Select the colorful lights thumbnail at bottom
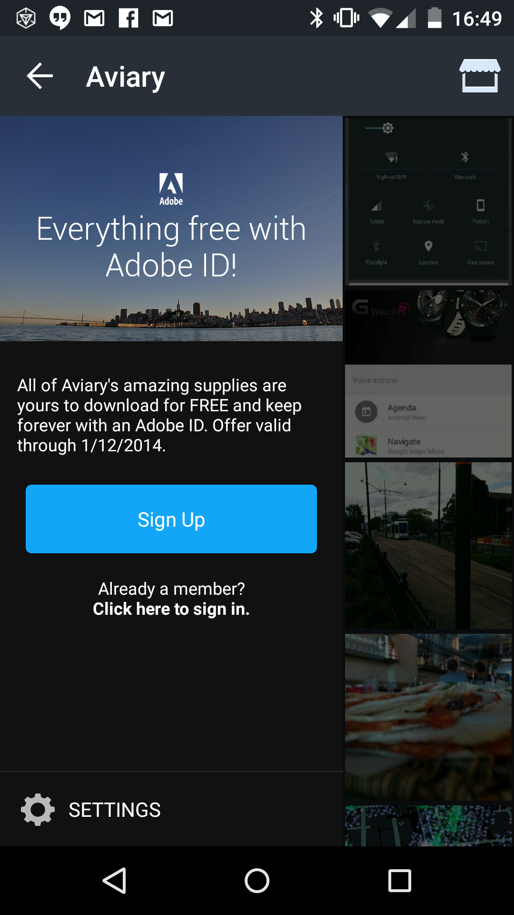514x915 pixels. (428, 826)
